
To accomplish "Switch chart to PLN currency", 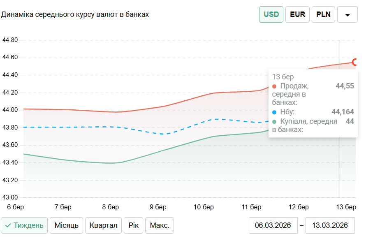I will [323, 14].
